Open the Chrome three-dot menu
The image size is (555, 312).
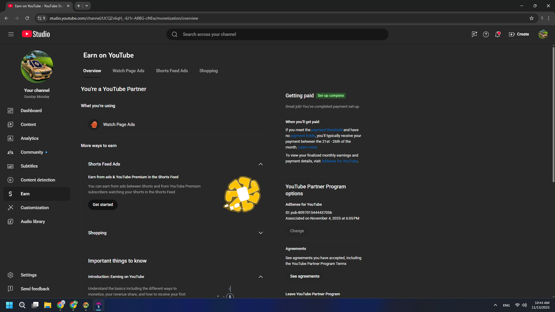[x=548, y=18]
